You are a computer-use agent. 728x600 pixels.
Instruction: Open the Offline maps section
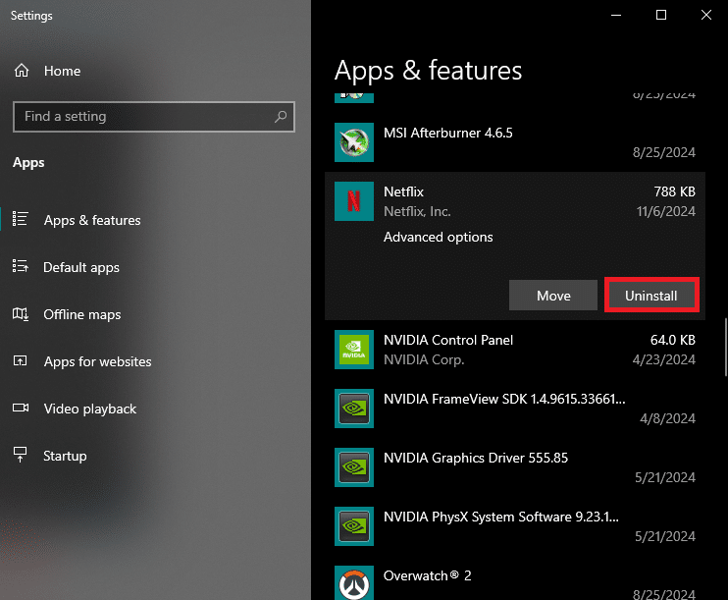coord(82,314)
